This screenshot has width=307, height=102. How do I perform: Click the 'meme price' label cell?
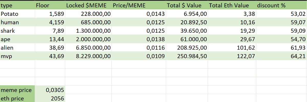pyautogui.click(x=17, y=90)
